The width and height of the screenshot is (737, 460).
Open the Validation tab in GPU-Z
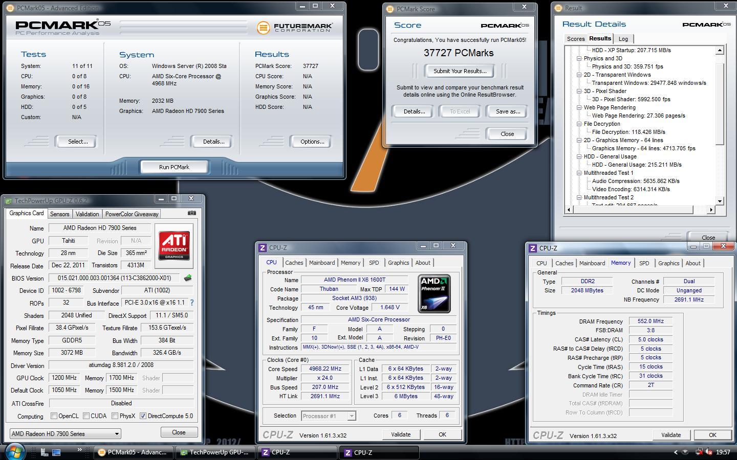tap(87, 214)
